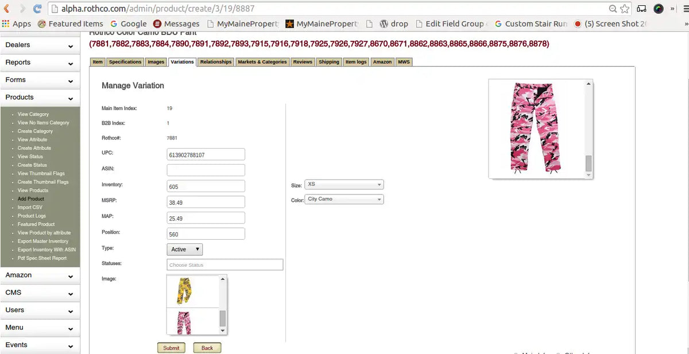The image size is (689, 354).
Task: Select the yellow camo pants thumbnail
Action: pyautogui.click(x=185, y=291)
